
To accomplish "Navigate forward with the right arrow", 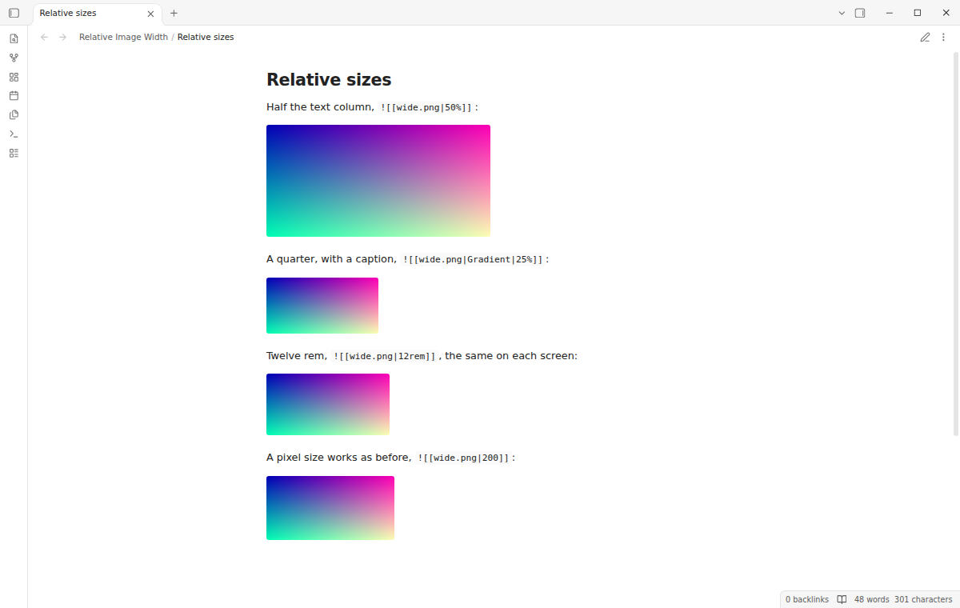I will [x=62, y=37].
